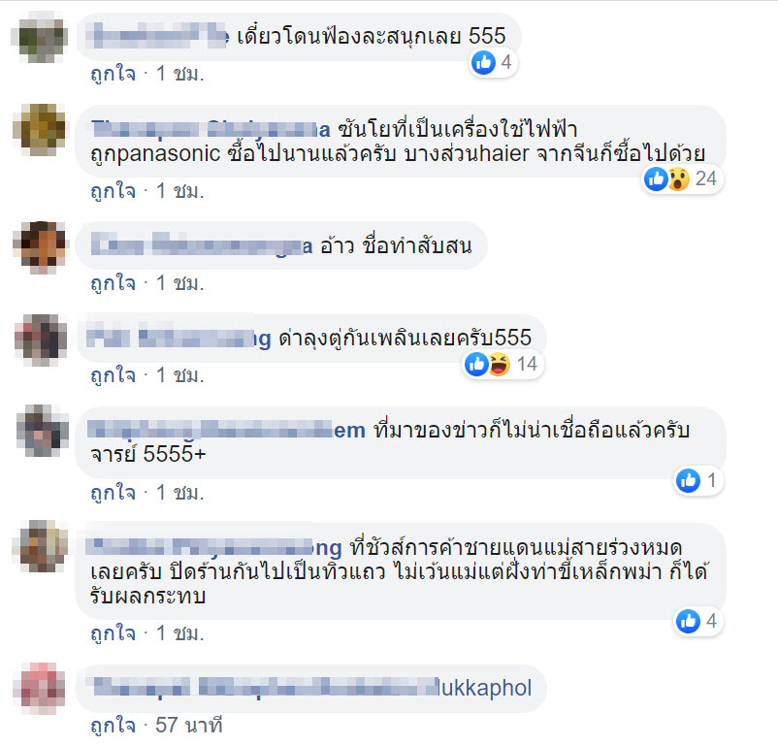778x745 pixels.
Task: Open the pink pixelated avatar of last commenter
Action: click(40, 689)
